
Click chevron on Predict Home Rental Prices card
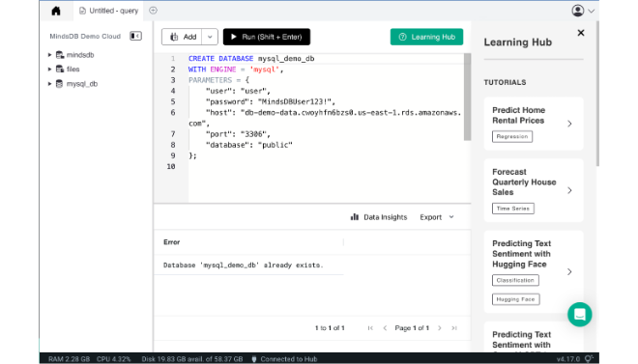[569, 124]
